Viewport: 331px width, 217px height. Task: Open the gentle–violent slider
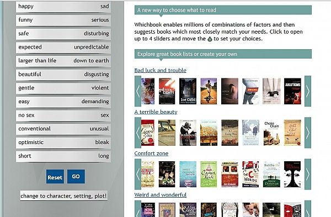[63, 88]
